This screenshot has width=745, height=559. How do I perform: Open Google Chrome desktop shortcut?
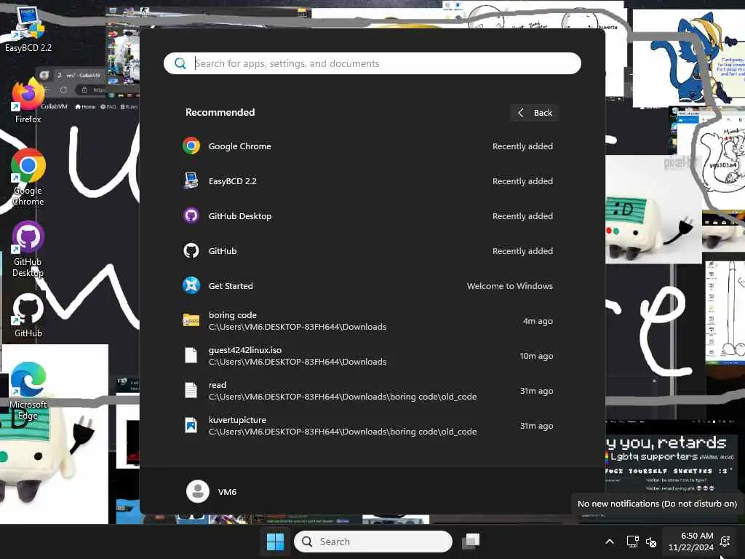click(x=28, y=177)
